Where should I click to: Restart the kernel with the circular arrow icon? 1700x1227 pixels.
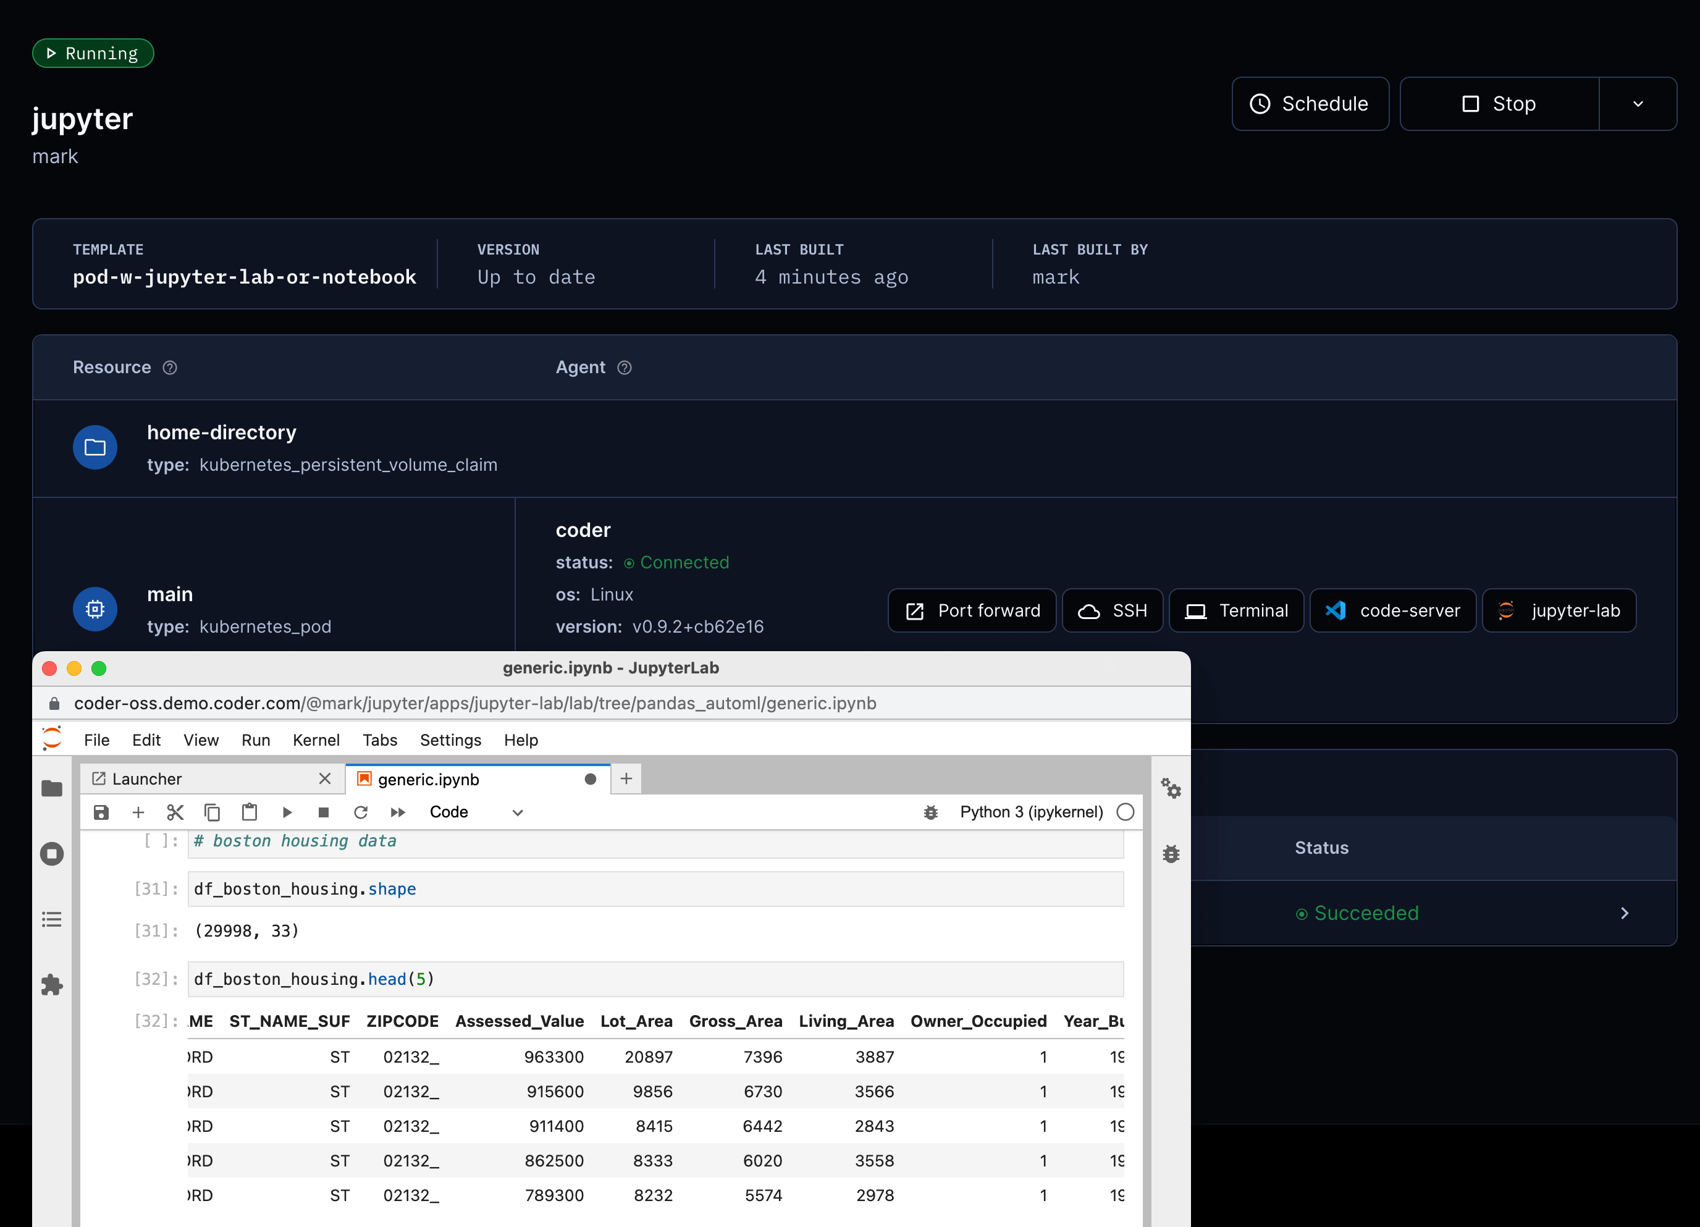point(361,812)
